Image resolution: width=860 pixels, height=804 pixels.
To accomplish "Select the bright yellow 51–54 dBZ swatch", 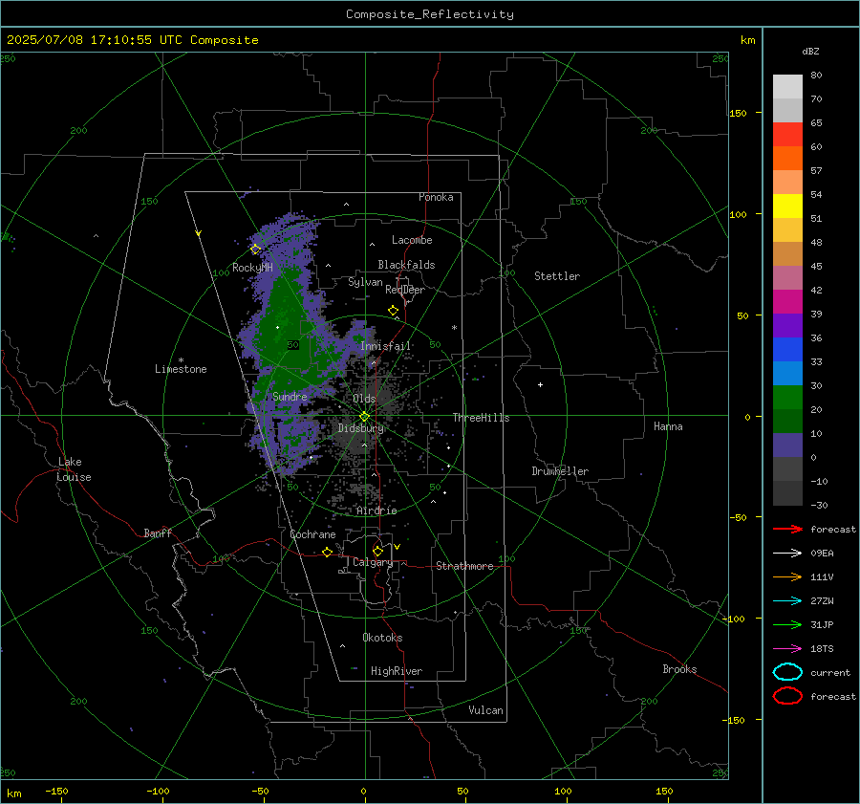I will 787,206.
